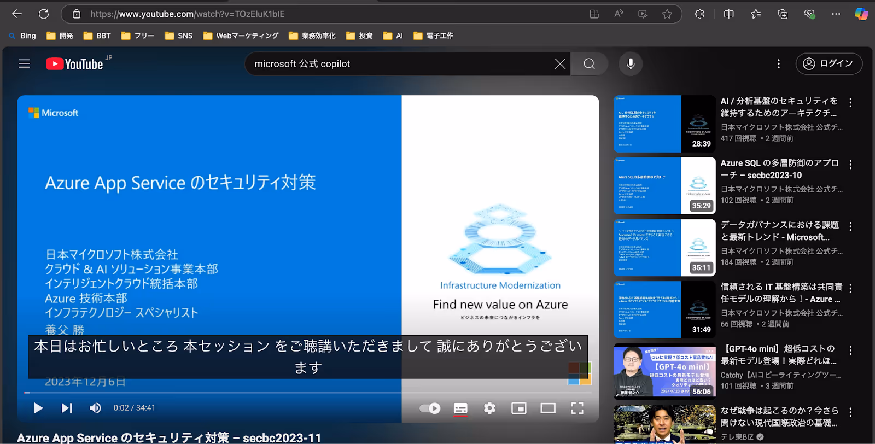Open the 31:49 video thumbnail
875x444 pixels.
[664, 309]
